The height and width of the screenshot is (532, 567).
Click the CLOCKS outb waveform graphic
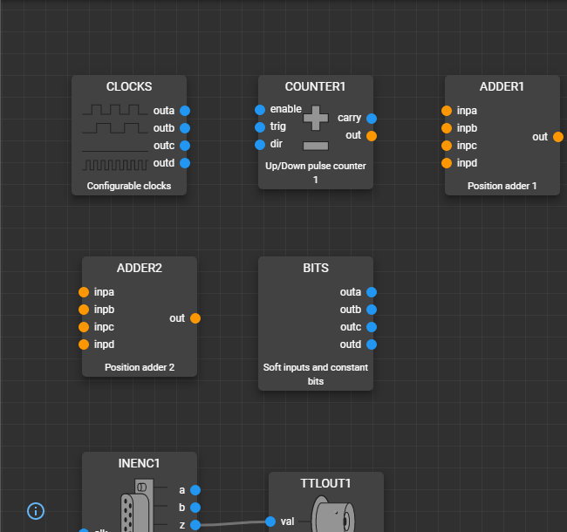[115, 128]
